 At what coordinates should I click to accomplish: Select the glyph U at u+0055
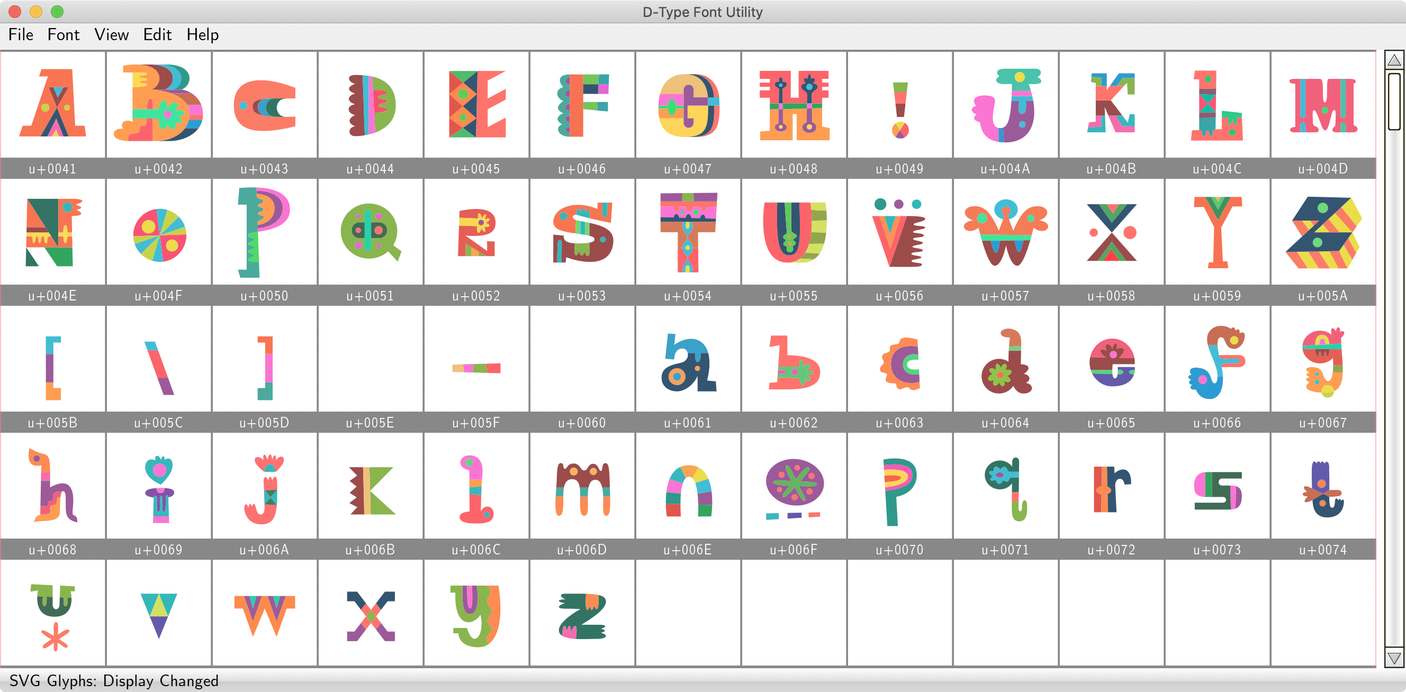click(795, 232)
